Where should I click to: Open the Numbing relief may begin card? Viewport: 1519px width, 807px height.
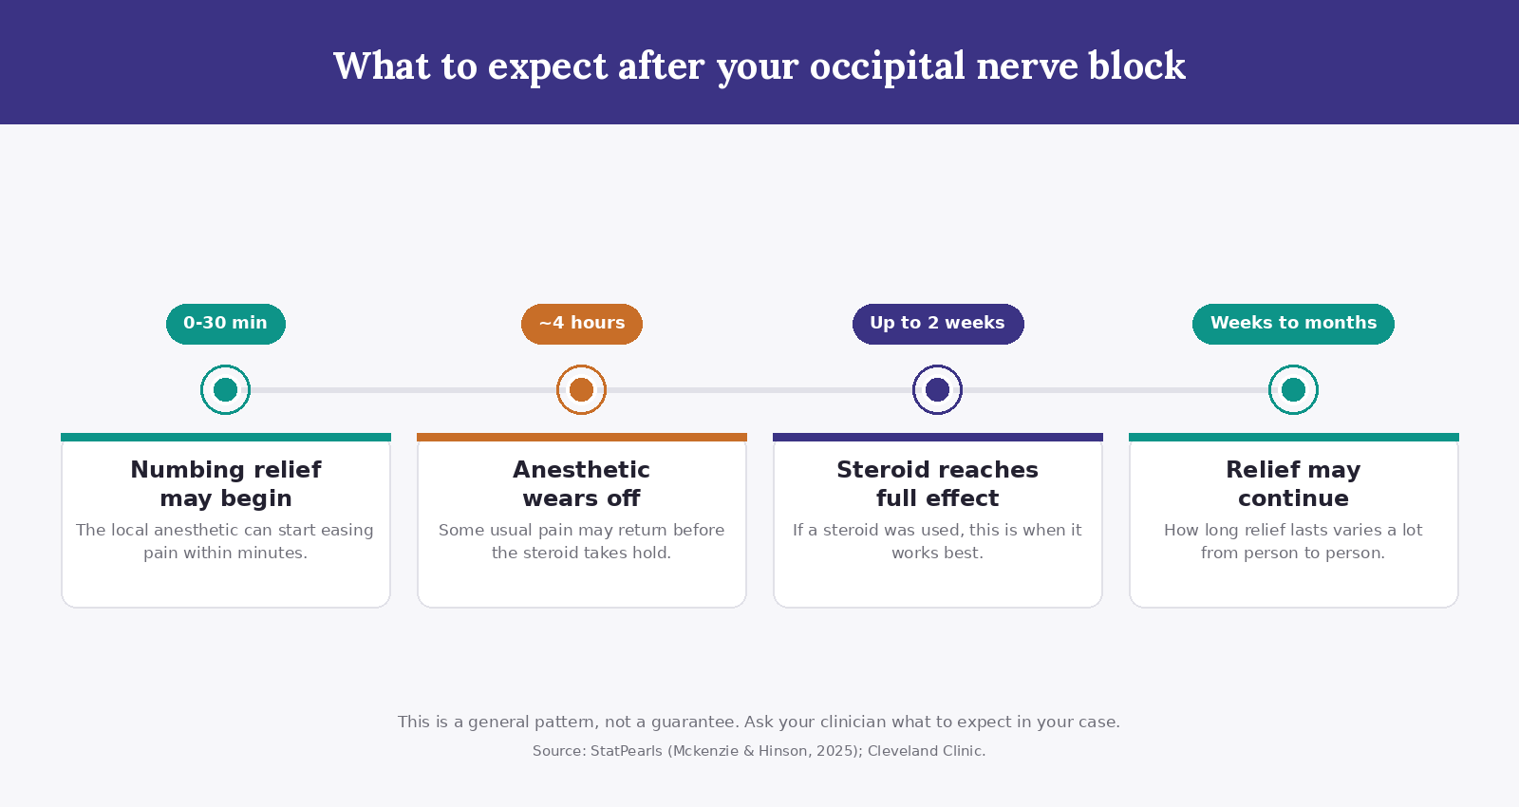pos(226,520)
